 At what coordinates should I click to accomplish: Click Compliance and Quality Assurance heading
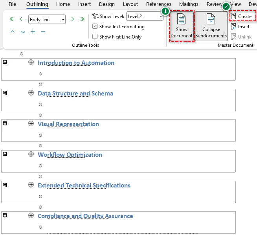coord(85,216)
